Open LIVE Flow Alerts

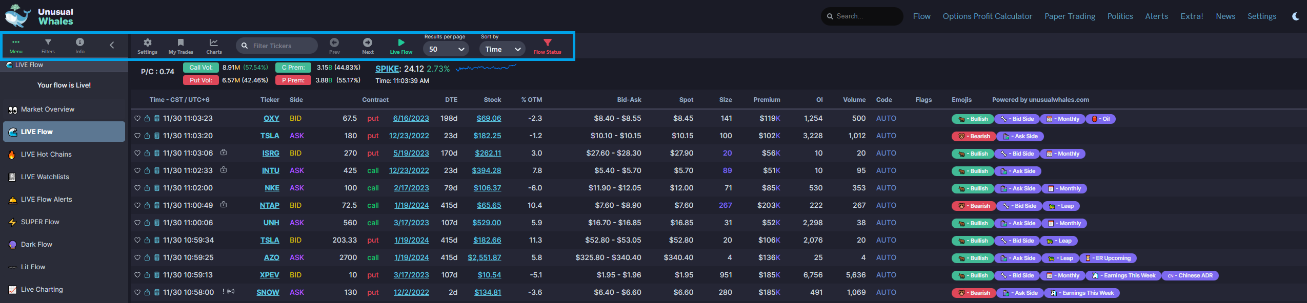coord(64,200)
